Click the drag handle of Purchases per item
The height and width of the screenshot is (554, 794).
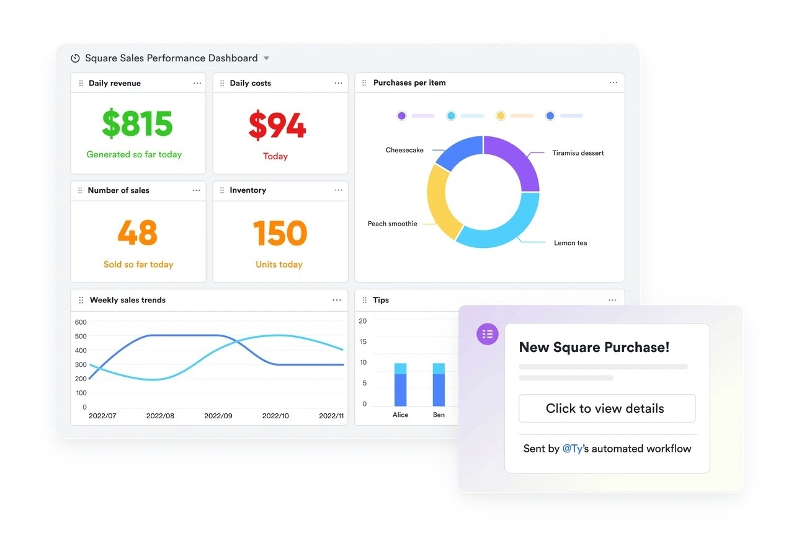click(364, 82)
